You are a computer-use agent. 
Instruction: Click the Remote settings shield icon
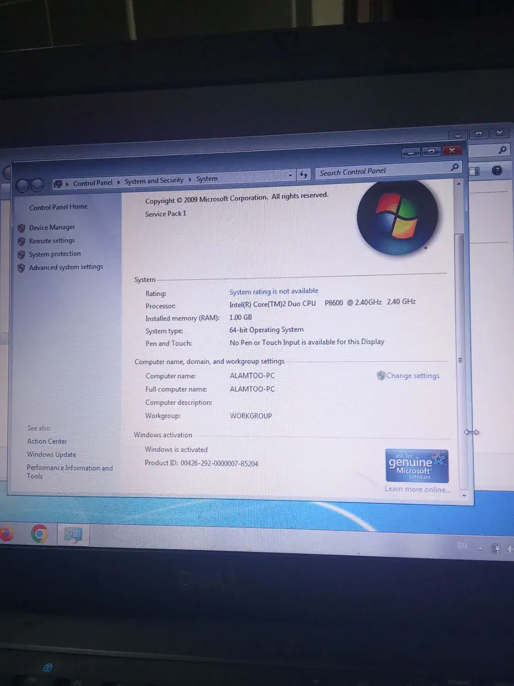click(21, 241)
